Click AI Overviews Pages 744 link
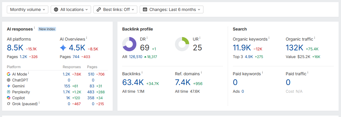Image resolution: width=341 pixels, height=117 pixels. point(76,57)
